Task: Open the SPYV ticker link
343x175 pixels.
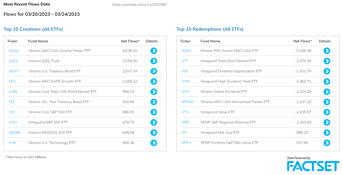Action: coord(186,143)
